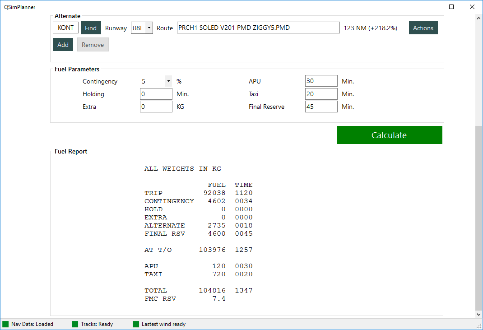Edit the Route text field
Screen dimensions: 483x330
[x=258, y=28]
